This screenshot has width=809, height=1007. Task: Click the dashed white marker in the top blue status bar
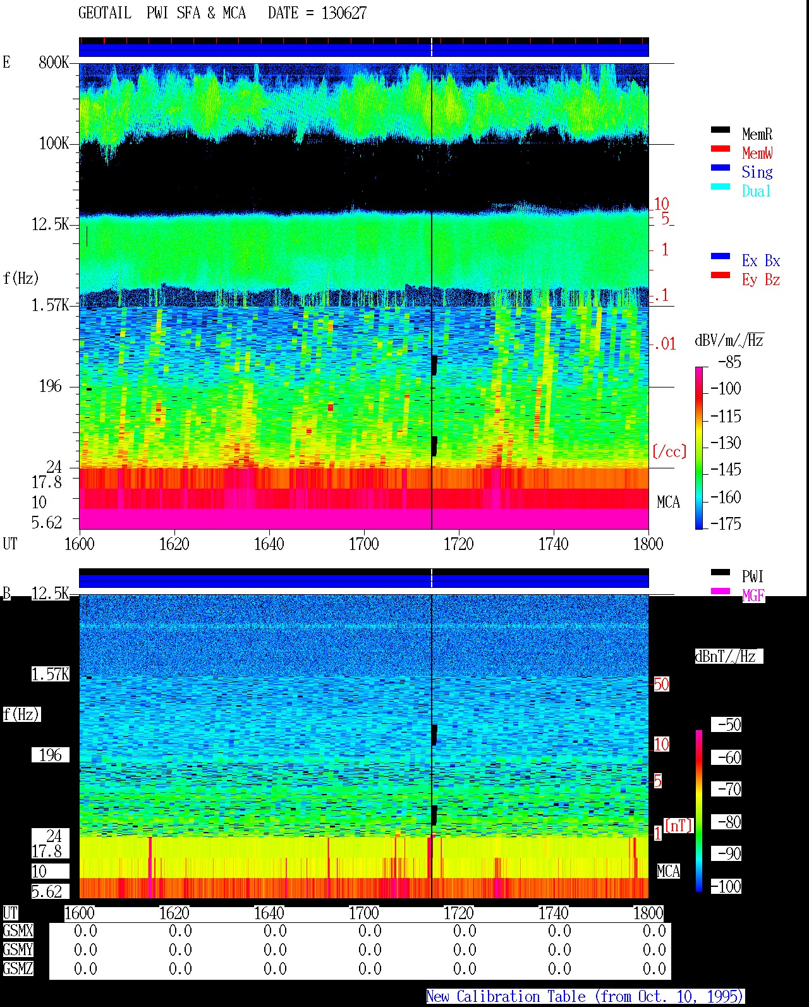click(x=432, y=47)
